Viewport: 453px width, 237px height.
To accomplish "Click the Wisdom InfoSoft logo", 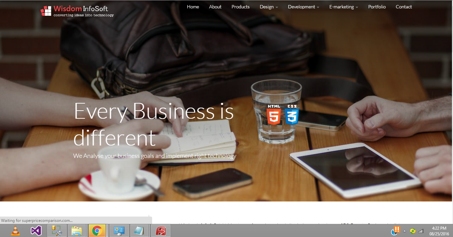I will [x=77, y=11].
